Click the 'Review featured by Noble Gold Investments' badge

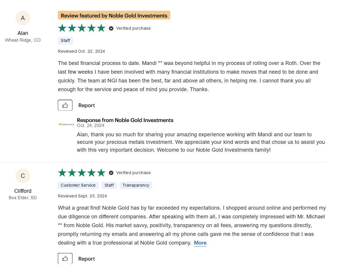tap(114, 15)
